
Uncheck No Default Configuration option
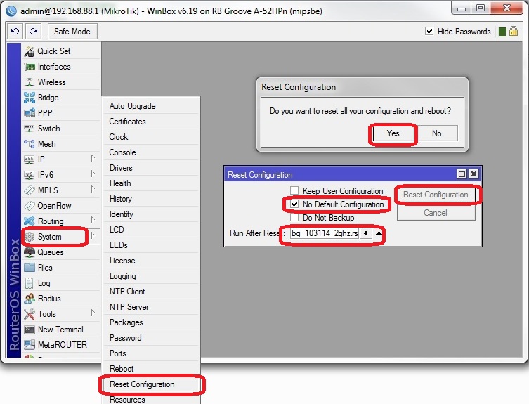294,204
